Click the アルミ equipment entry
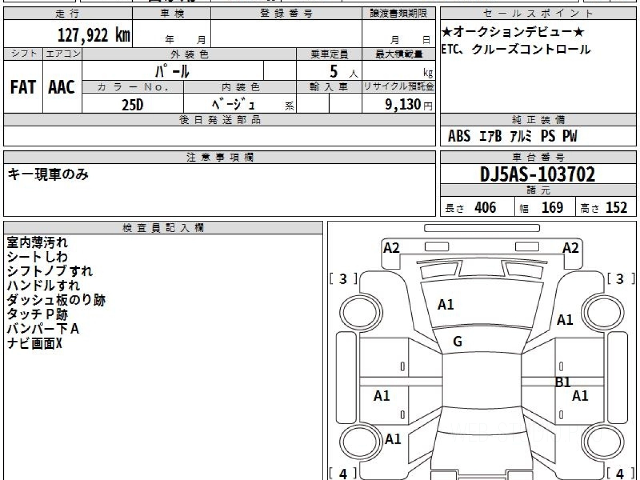Viewport: 640px width, 480px height. point(521,137)
